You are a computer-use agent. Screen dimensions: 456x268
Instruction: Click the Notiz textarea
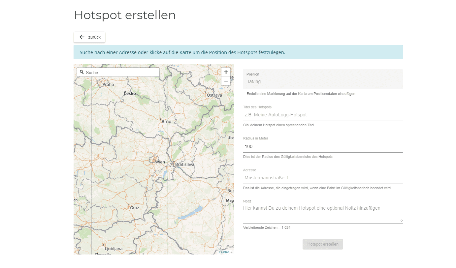[x=323, y=214]
